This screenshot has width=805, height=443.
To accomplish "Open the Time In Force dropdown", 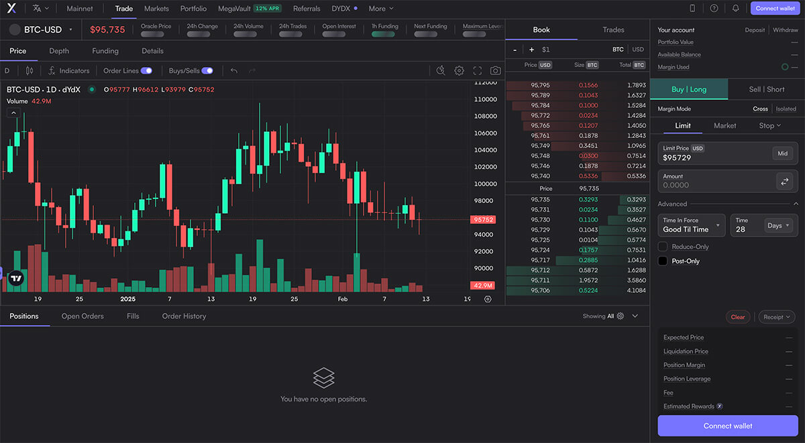I will [x=691, y=225].
